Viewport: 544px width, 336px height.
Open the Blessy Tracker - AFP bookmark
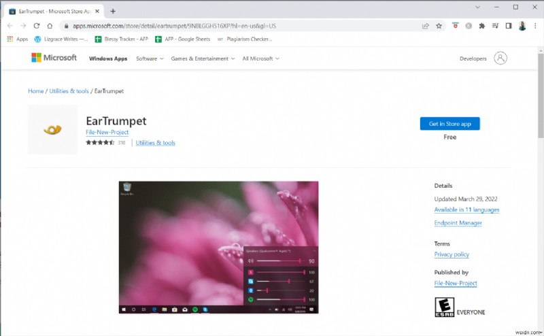122,39
